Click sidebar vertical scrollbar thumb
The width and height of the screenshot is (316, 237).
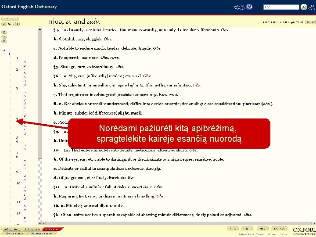[40, 95]
